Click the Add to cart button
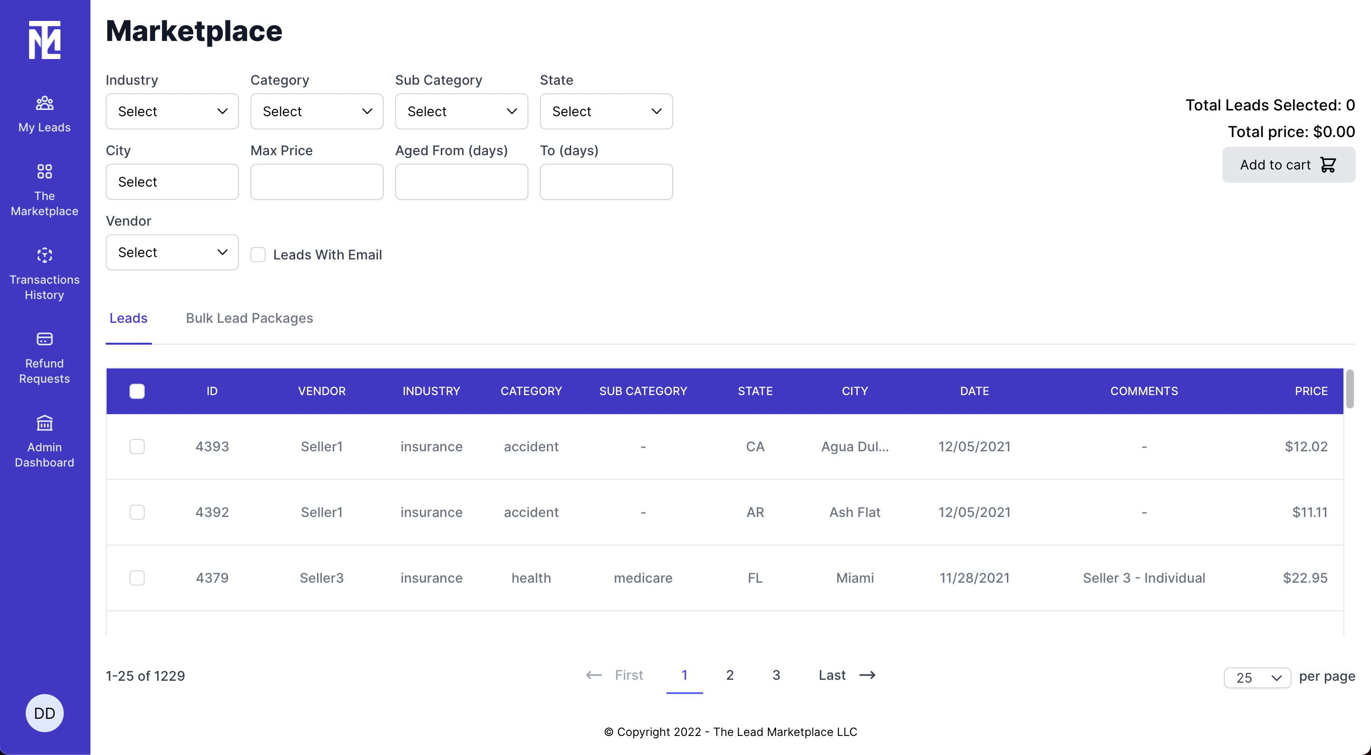This screenshot has width=1371, height=755. coord(1288,165)
